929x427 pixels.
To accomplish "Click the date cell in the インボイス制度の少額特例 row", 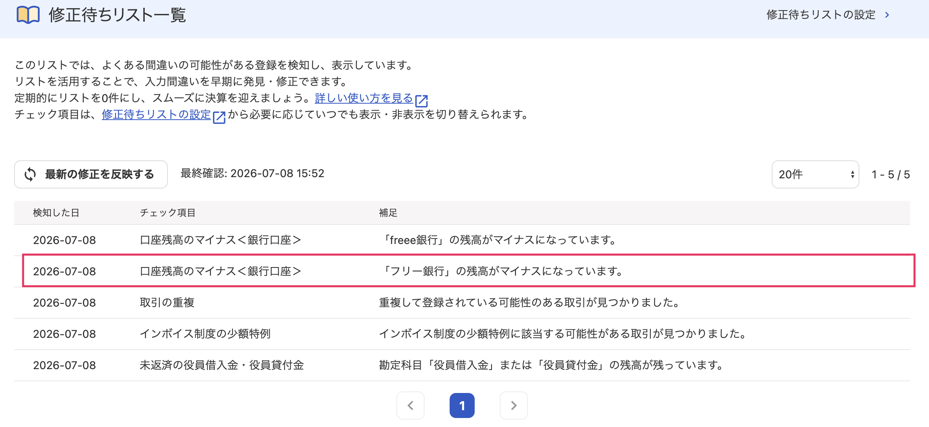I will coord(65,334).
